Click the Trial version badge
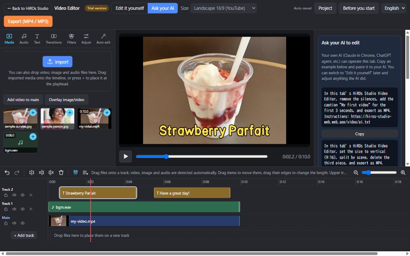The height and width of the screenshot is (256, 410). (97, 8)
